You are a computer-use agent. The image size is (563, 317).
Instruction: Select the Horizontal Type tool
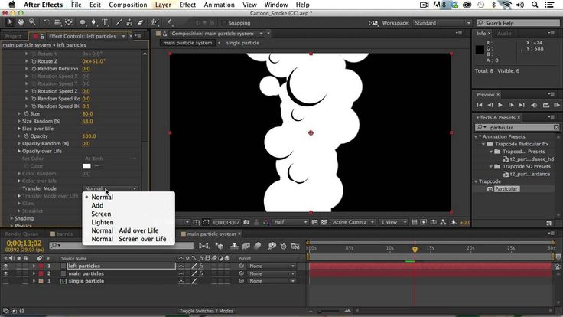pos(105,22)
